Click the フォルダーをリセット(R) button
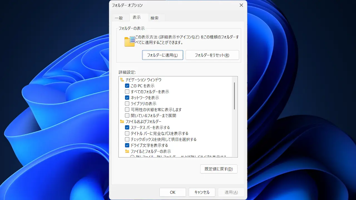Viewport: 356px width, 200px height. click(x=212, y=55)
